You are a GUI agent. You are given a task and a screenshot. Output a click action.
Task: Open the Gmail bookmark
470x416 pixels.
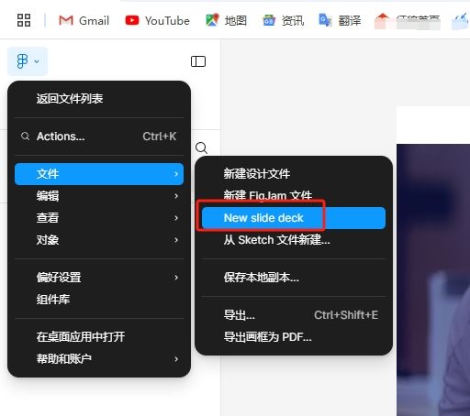tap(84, 20)
